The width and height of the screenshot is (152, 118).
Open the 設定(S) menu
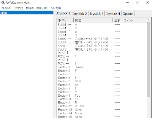[x=19, y=8]
